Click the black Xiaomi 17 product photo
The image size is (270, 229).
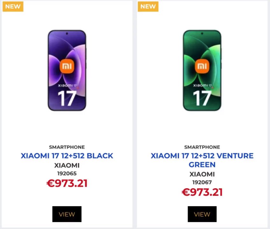67,70
